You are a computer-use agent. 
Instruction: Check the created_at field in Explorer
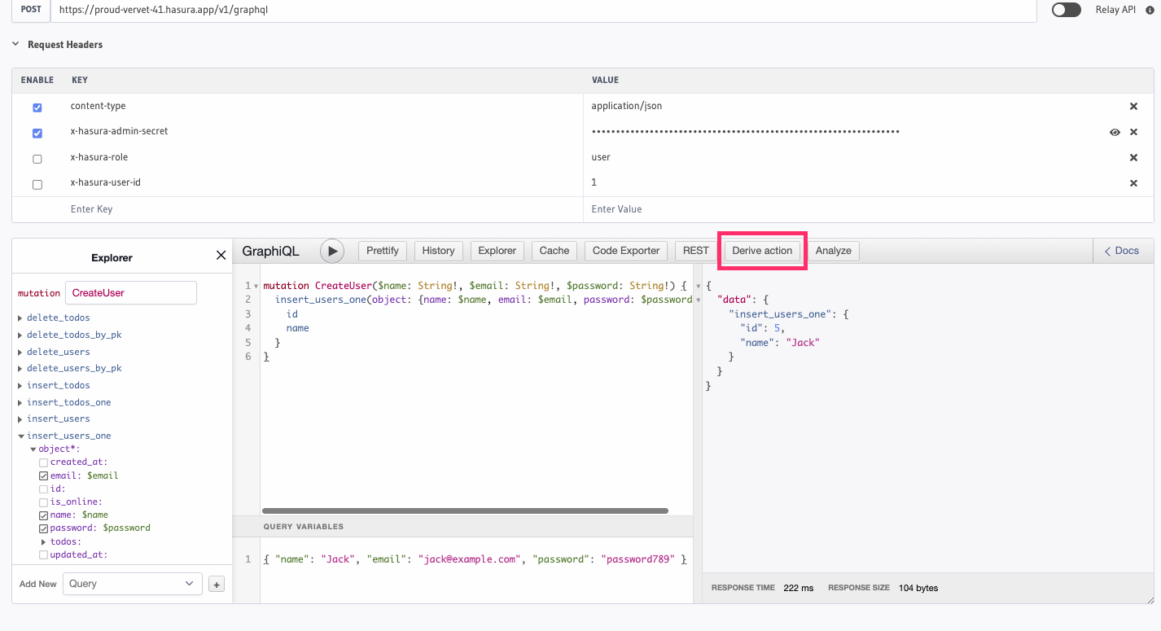pos(44,462)
